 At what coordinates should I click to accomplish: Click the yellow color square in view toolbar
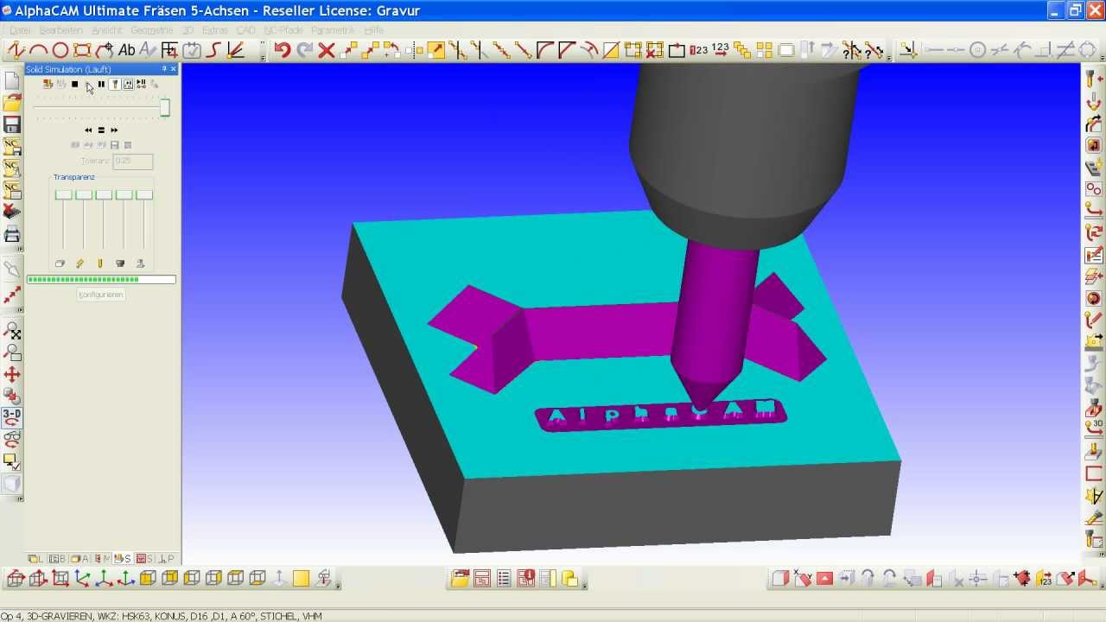(x=301, y=579)
